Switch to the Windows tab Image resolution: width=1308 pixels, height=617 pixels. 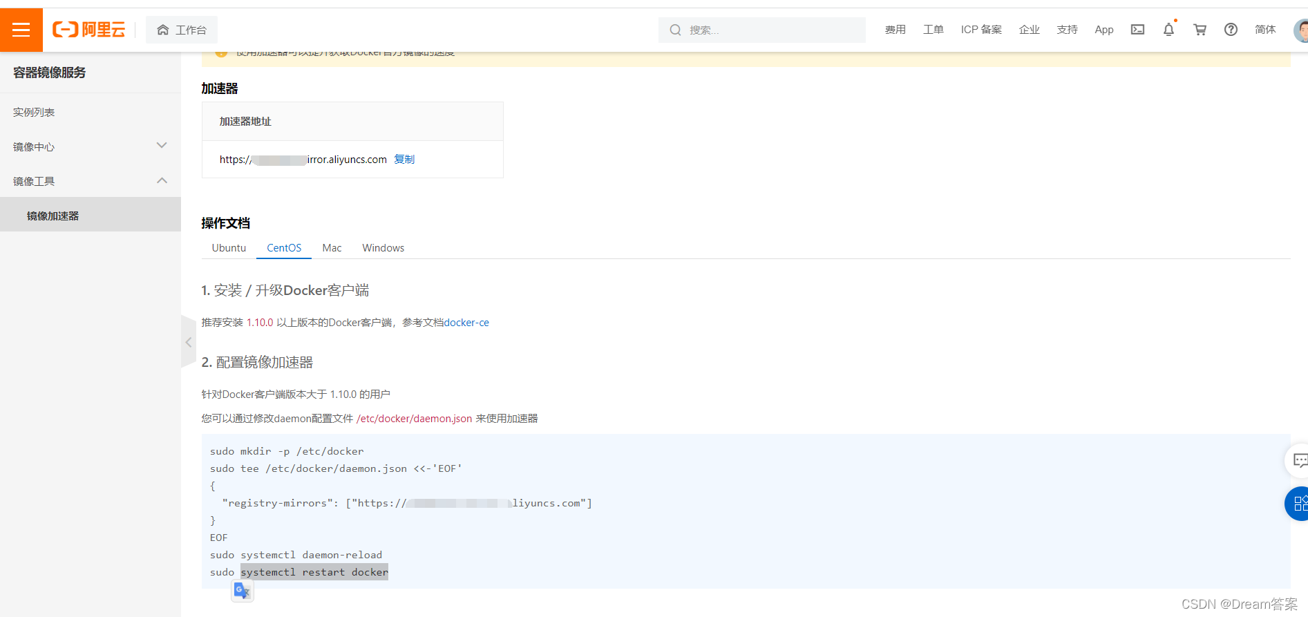point(383,247)
